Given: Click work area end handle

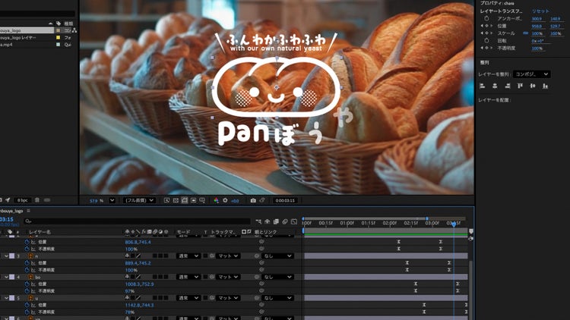Looking at the screenshot, I should pos(427,219).
